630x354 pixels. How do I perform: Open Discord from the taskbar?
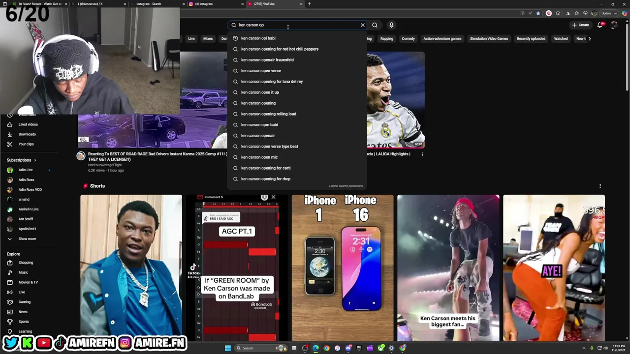(348, 348)
